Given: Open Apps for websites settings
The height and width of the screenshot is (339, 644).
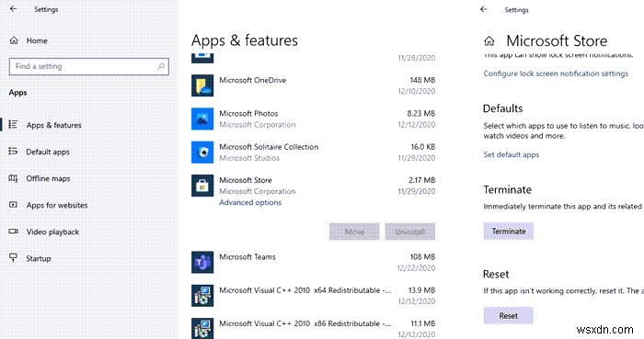Looking at the screenshot, I should [x=57, y=205].
